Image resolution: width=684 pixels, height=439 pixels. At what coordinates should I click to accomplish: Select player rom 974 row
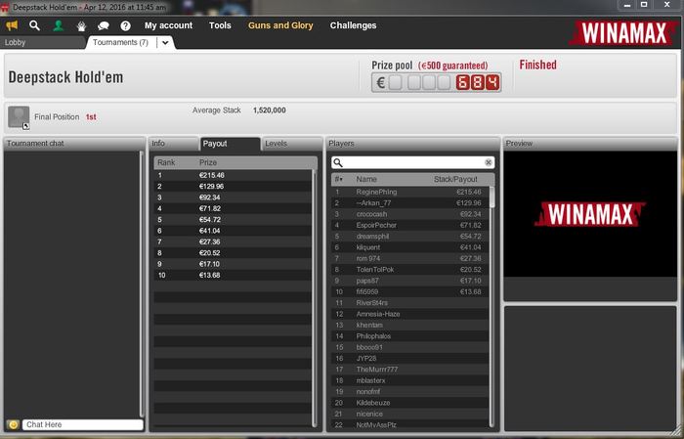(410, 258)
